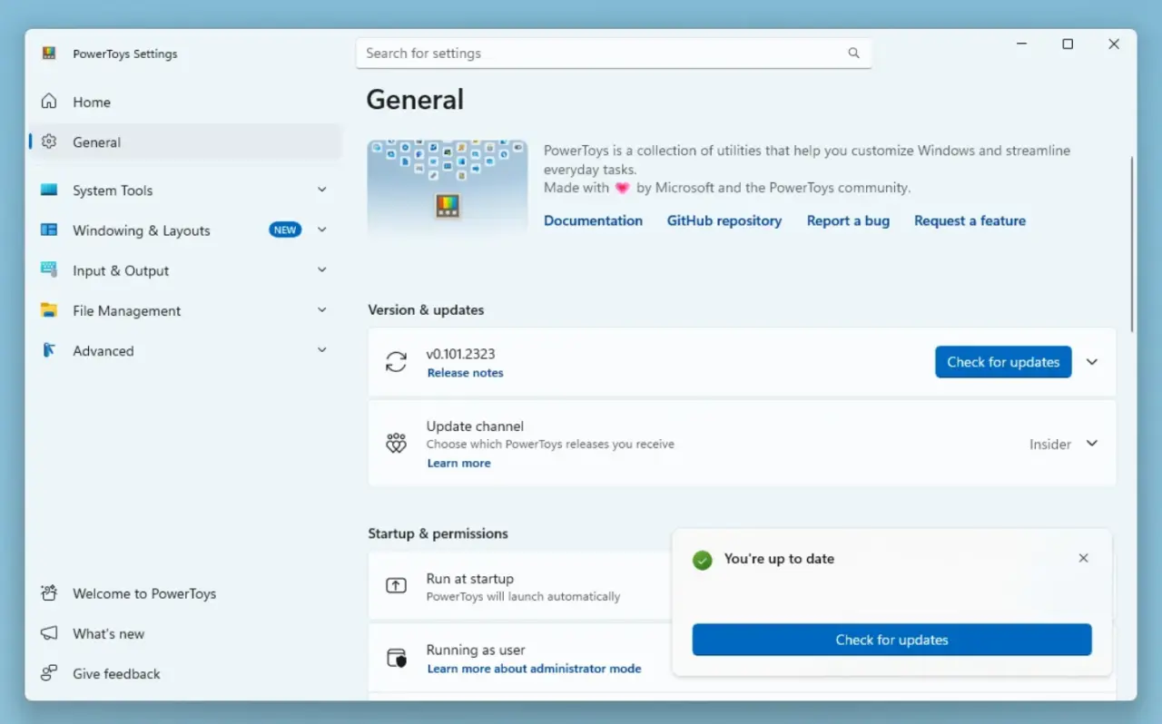Open the Home page
Screen dimensions: 1162x724
186,102
